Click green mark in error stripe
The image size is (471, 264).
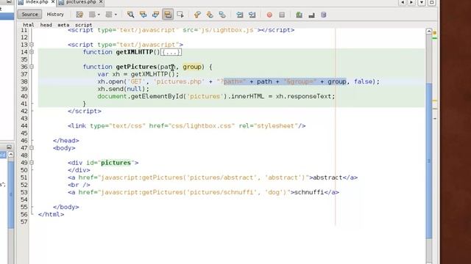tap(435, 38)
